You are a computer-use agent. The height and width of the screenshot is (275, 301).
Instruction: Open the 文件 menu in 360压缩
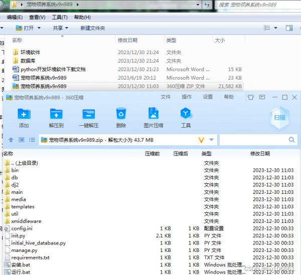166,97
